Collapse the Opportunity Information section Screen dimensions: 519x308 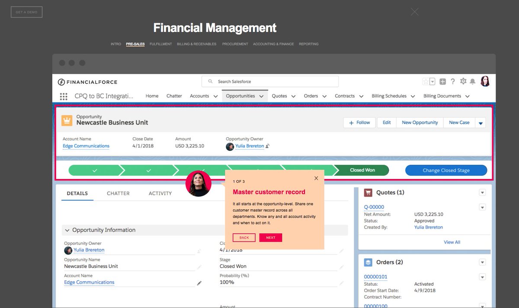click(x=67, y=230)
